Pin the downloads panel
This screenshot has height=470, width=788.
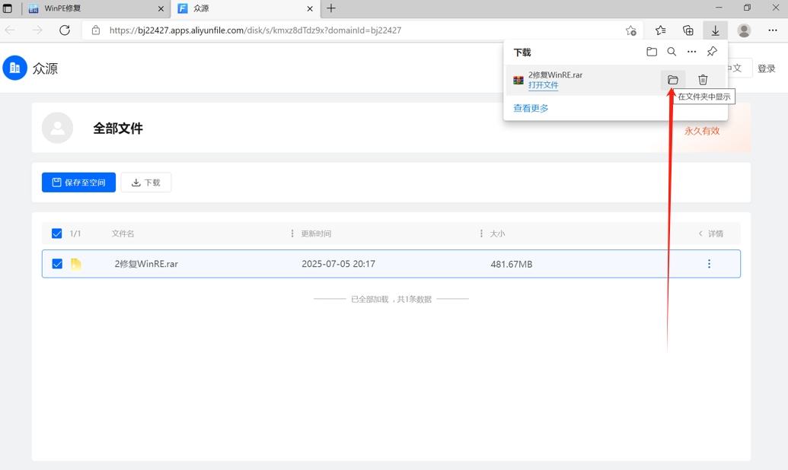[712, 52]
